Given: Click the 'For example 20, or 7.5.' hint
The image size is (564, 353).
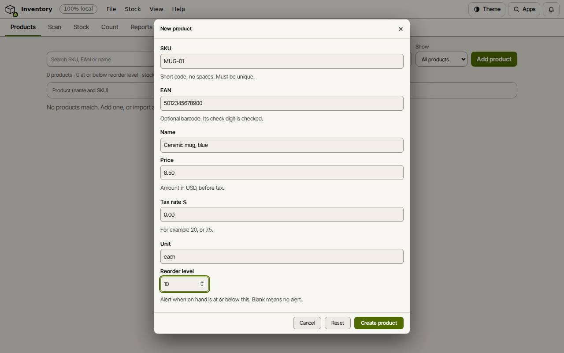Looking at the screenshot, I should pyautogui.click(x=187, y=230).
